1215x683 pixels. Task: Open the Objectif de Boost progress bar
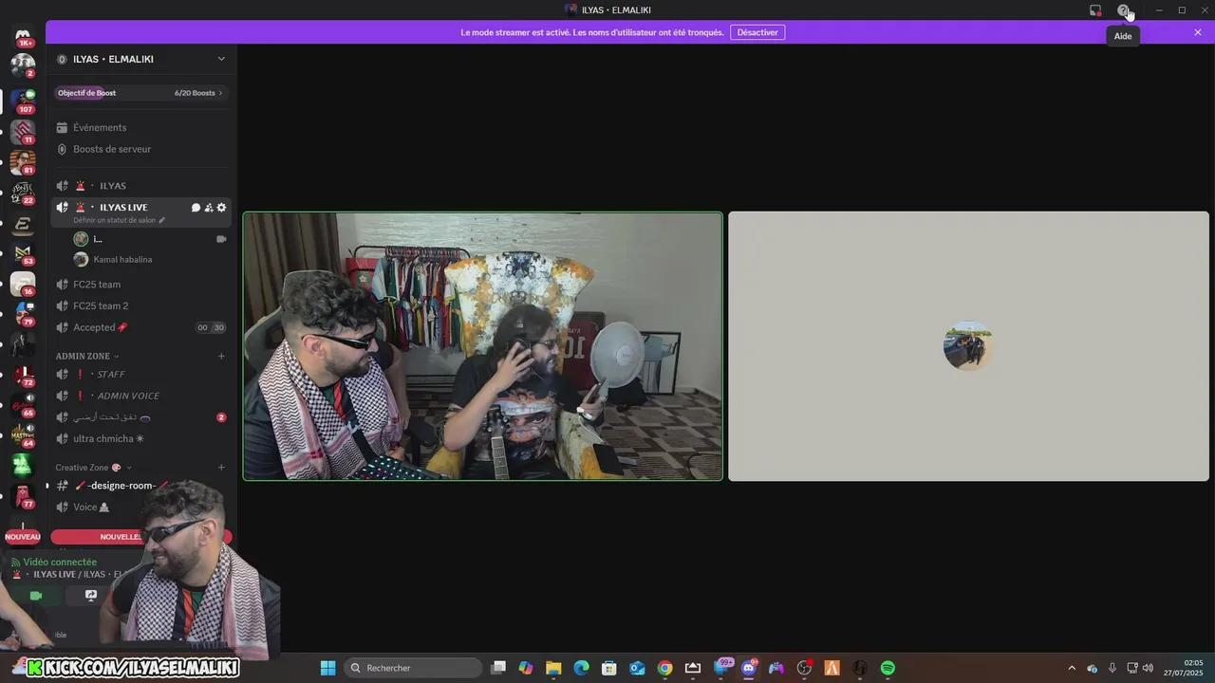[140, 93]
